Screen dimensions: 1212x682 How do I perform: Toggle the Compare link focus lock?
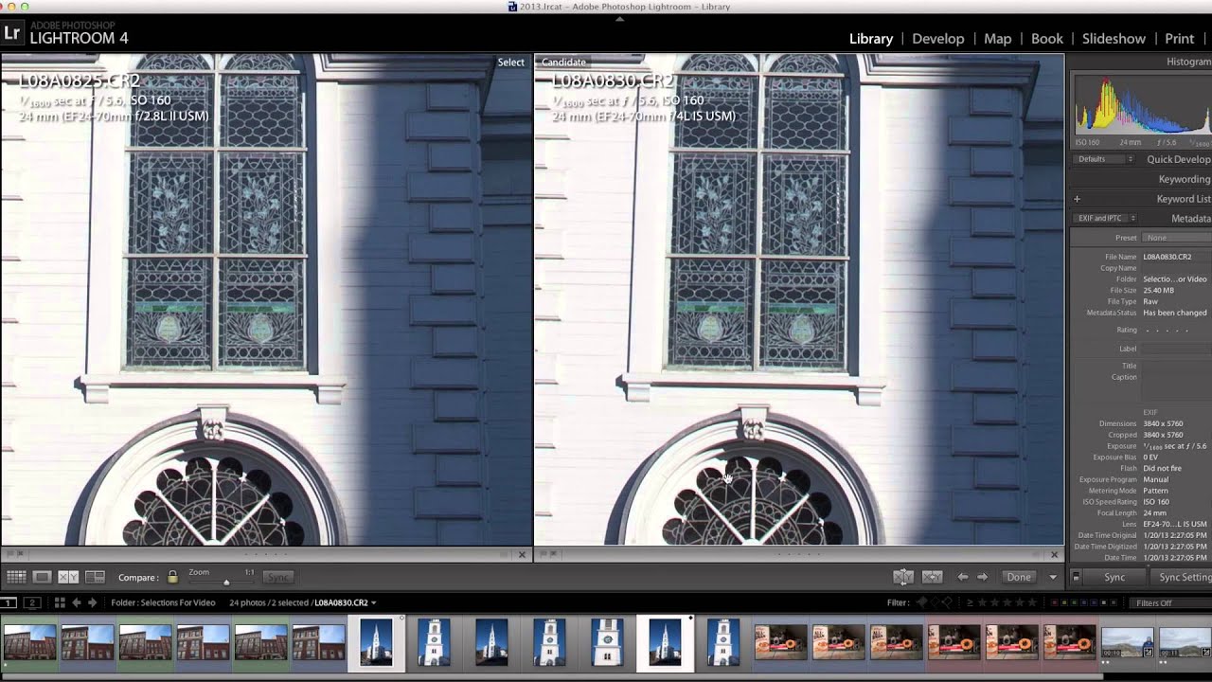tap(172, 577)
